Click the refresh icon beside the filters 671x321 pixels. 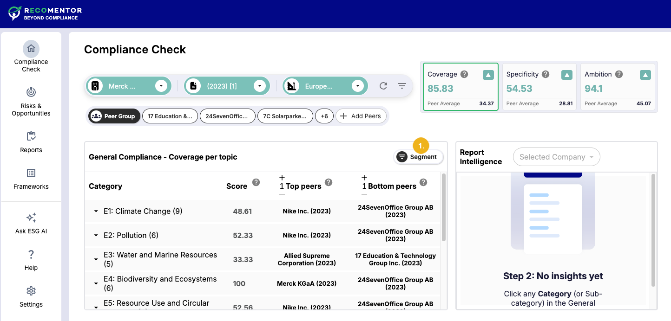pyautogui.click(x=383, y=86)
